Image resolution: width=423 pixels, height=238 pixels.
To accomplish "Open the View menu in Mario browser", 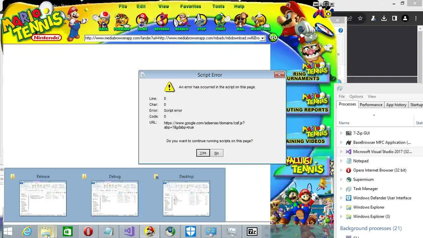I will click(x=164, y=6).
